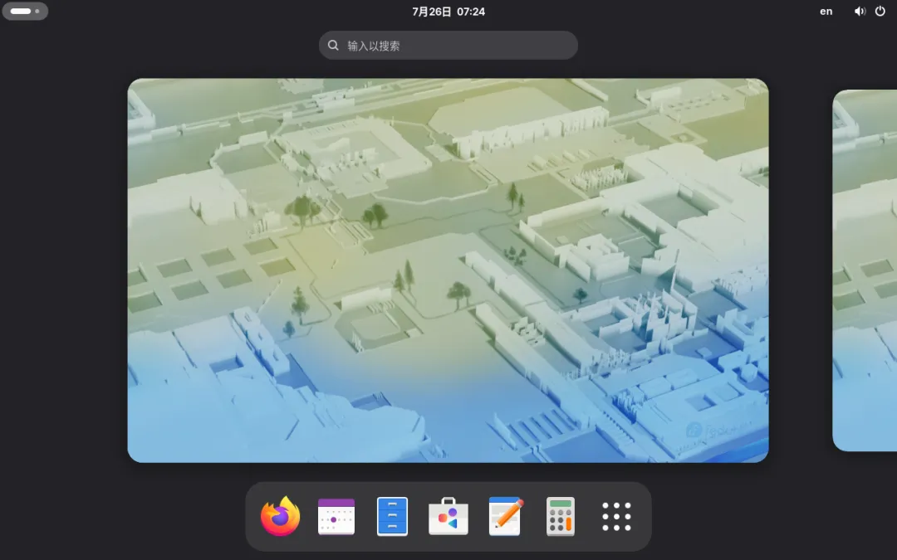This screenshot has width=897, height=560.
Task: Select the current workspace thumbnail
Action: coord(448,270)
